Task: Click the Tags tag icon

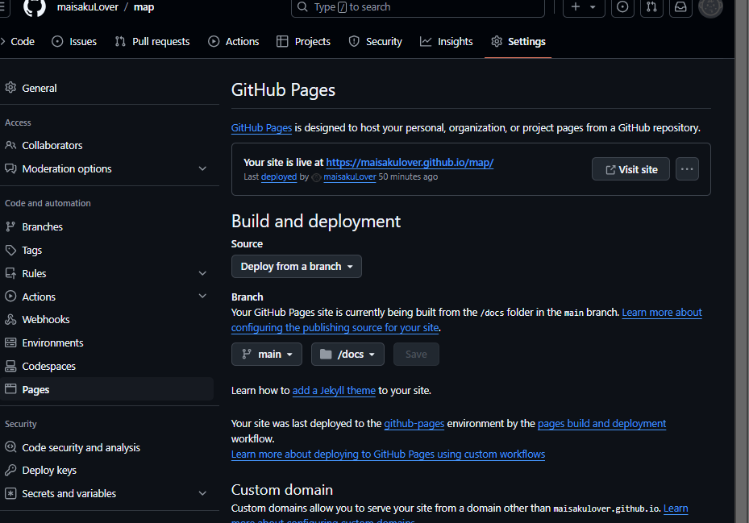Action: point(10,250)
